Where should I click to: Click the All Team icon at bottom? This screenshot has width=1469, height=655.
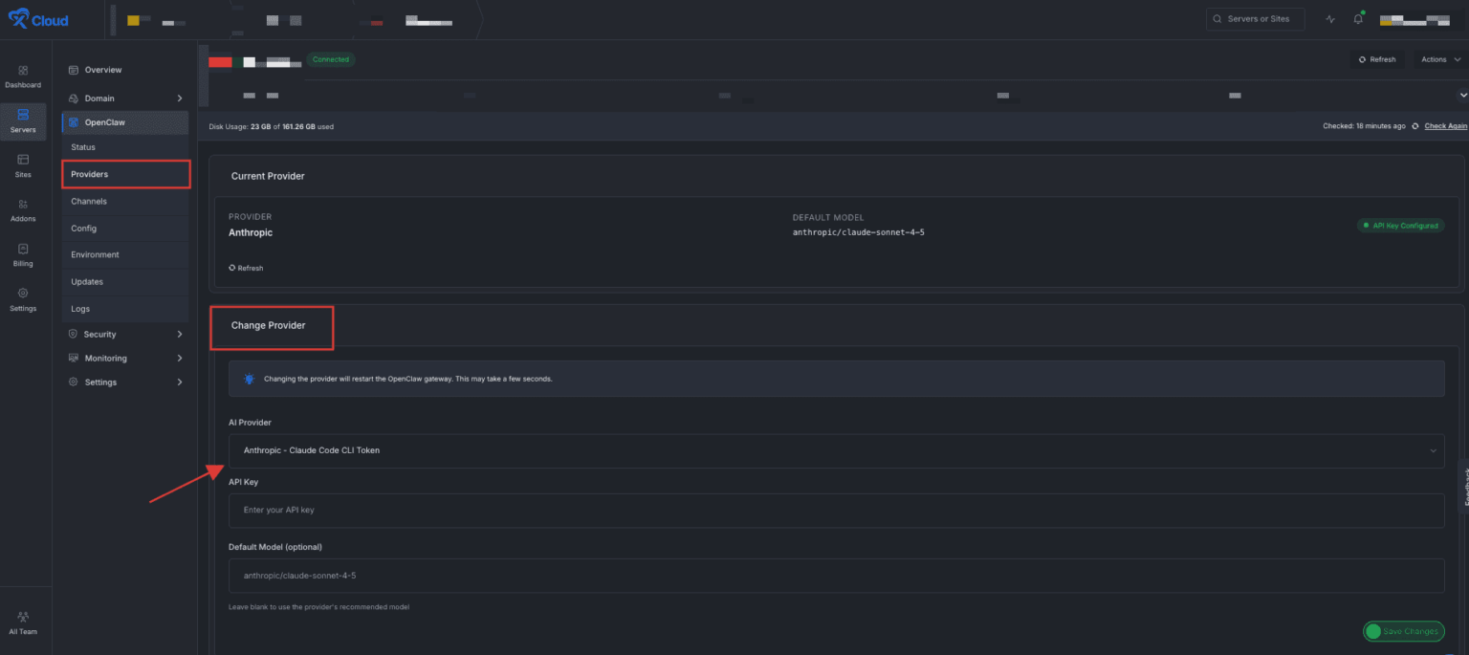point(22,617)
